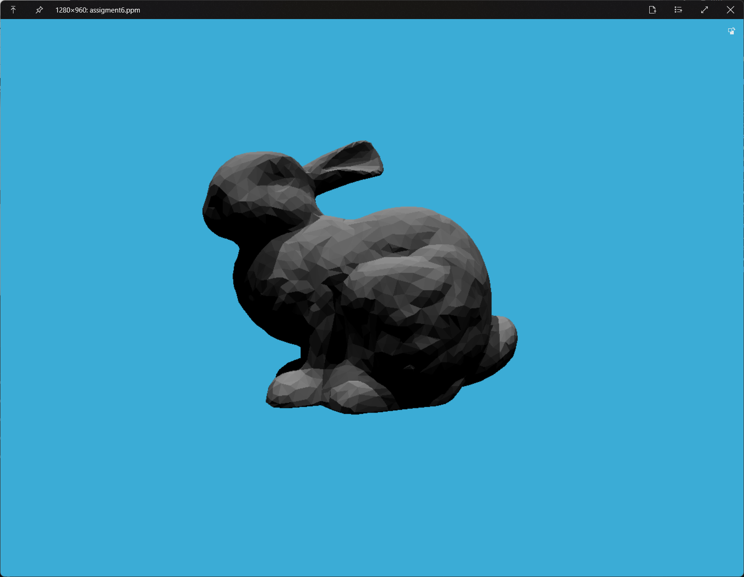
Task: Close the assigment6.ppm viewer window
Action: pos(731,10)
